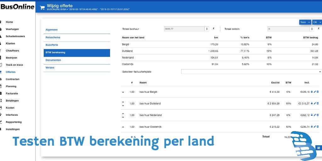The width and height of the screenshot is (322, 161).
Task: Lock the bus huur Nederland line
Action: point(312,115)
